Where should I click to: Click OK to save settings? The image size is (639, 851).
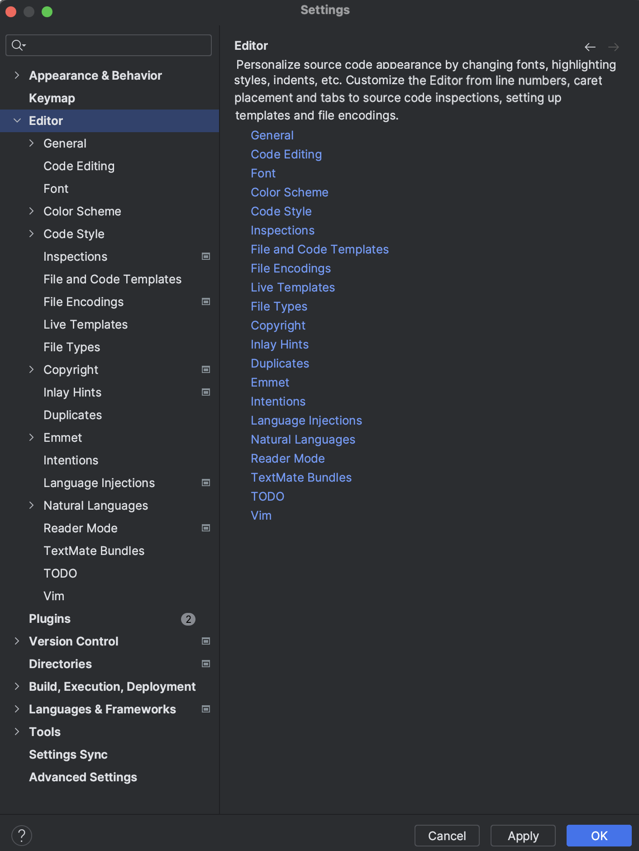click(x=598, y=835)
